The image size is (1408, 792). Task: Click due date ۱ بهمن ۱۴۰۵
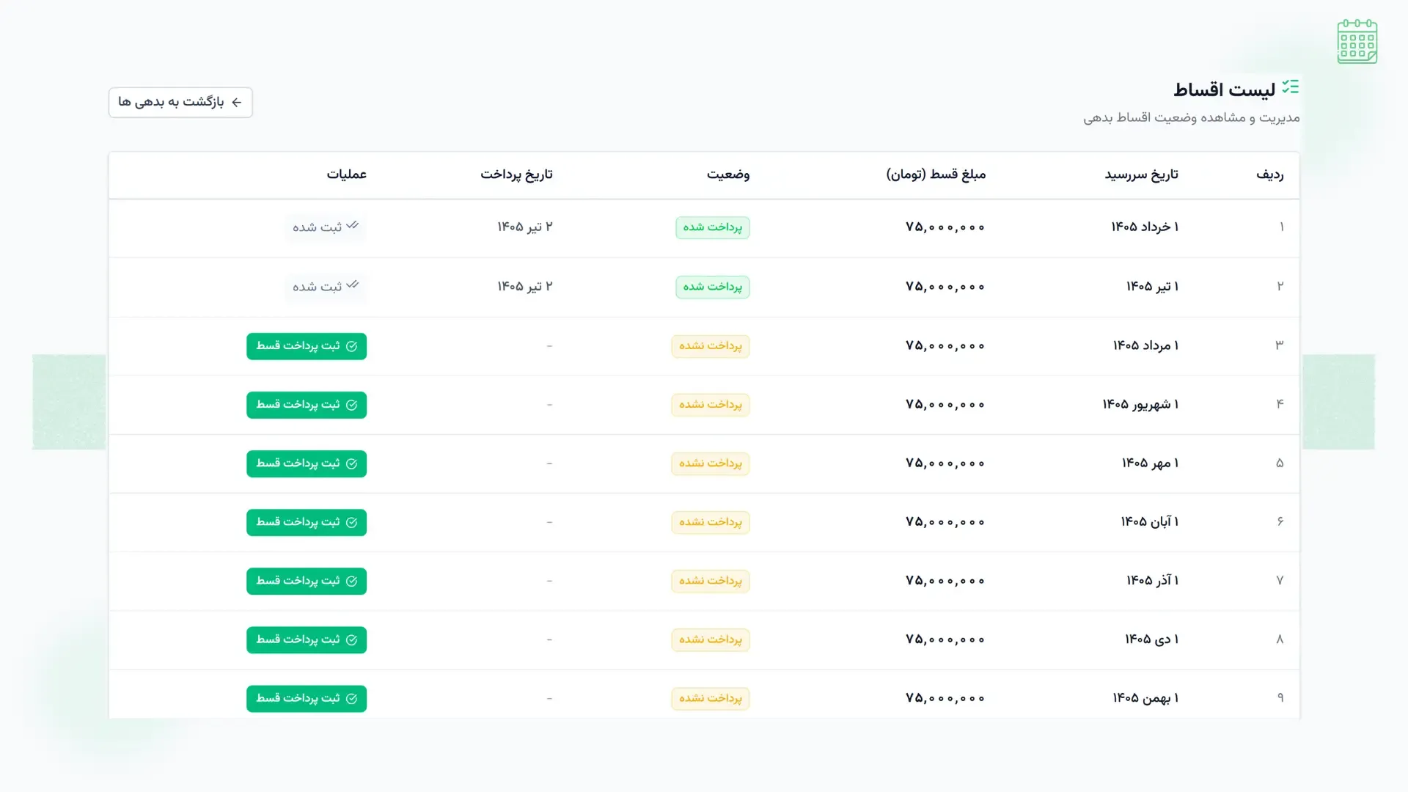1145,698
